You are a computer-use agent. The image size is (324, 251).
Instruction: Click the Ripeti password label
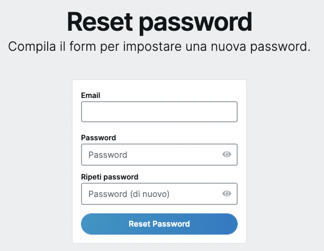point(110,177)
